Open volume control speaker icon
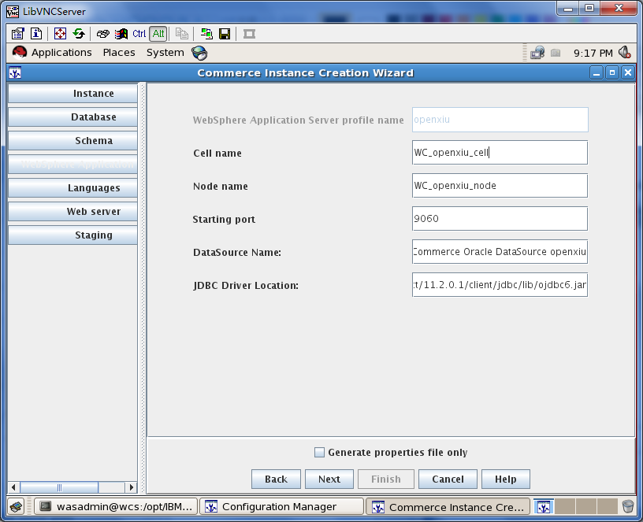The height and width of the screenshot is (522, 643). (625, 53)
